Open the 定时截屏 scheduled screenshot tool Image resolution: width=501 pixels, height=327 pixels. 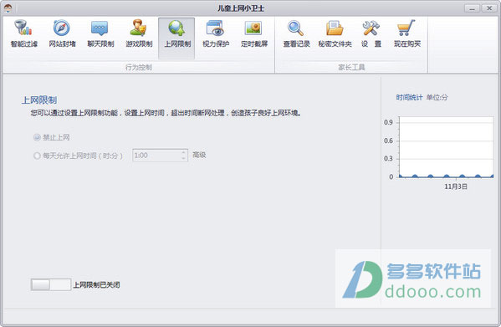click(x=254, y=33)
